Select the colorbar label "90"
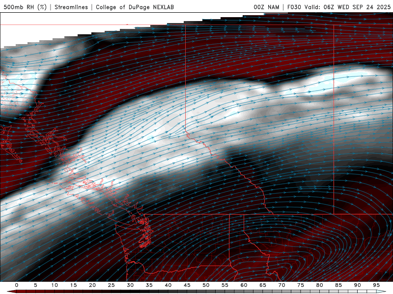393x294 pixels. pyautogui.click(x=358, y=285)
